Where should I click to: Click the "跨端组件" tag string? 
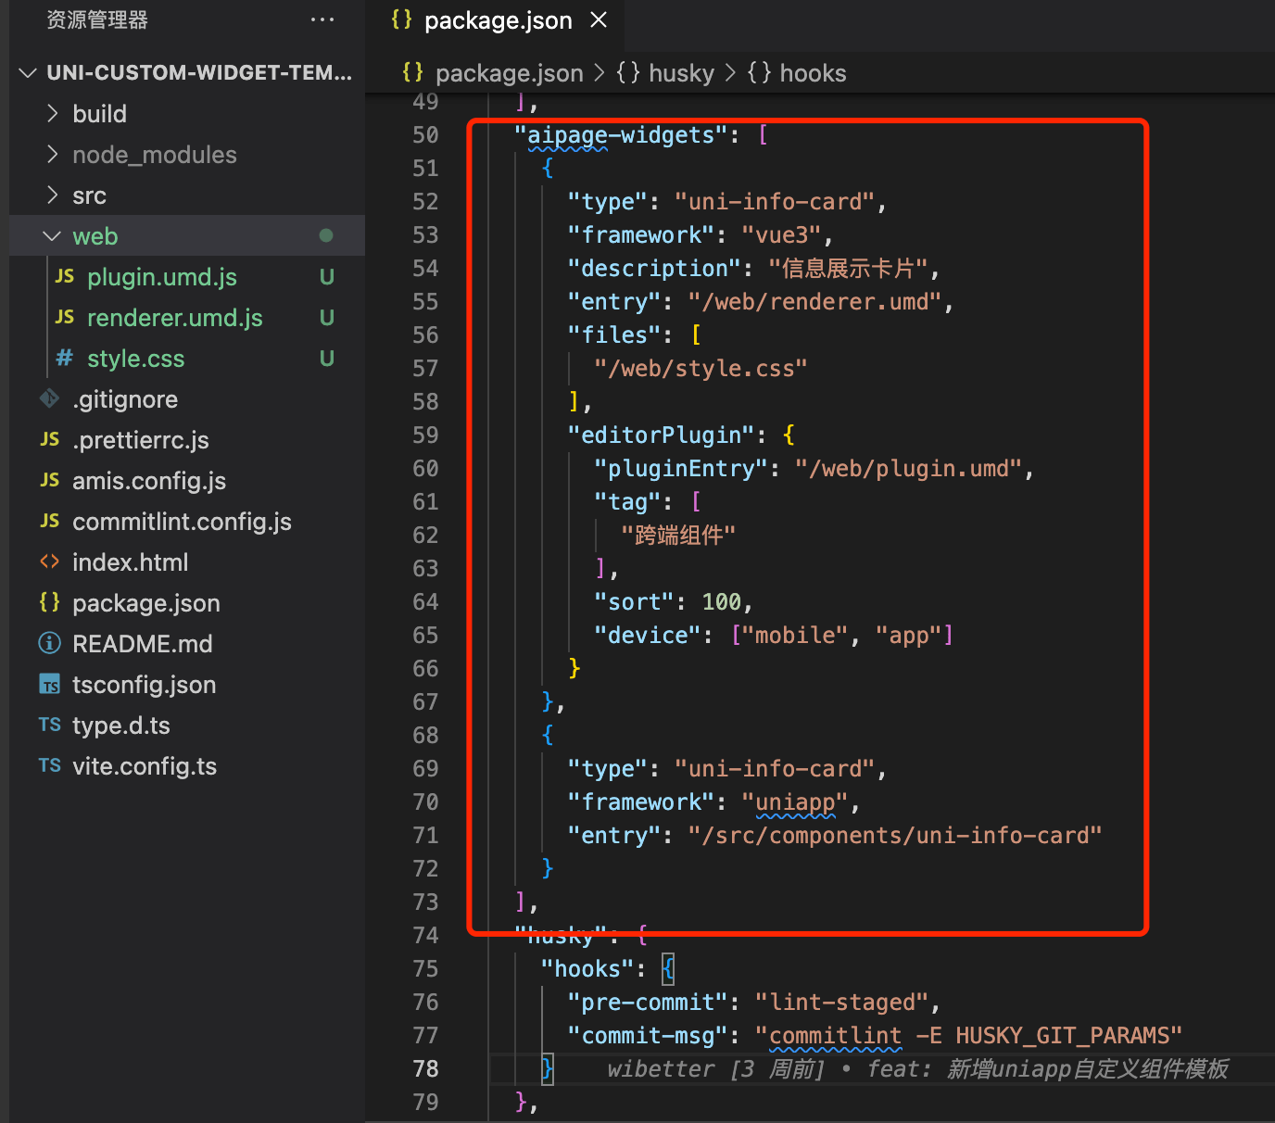(678, 536)
